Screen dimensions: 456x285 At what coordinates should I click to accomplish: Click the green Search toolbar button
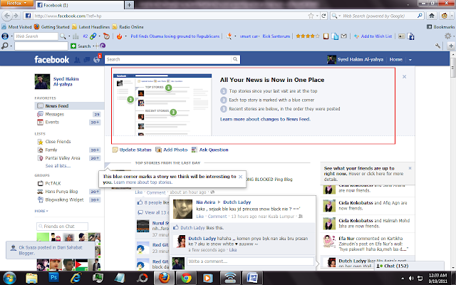click(81, 46)
